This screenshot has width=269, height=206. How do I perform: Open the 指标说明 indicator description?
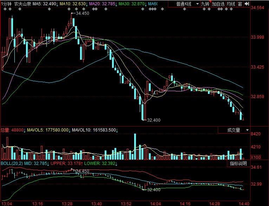(x=238, y=163)
